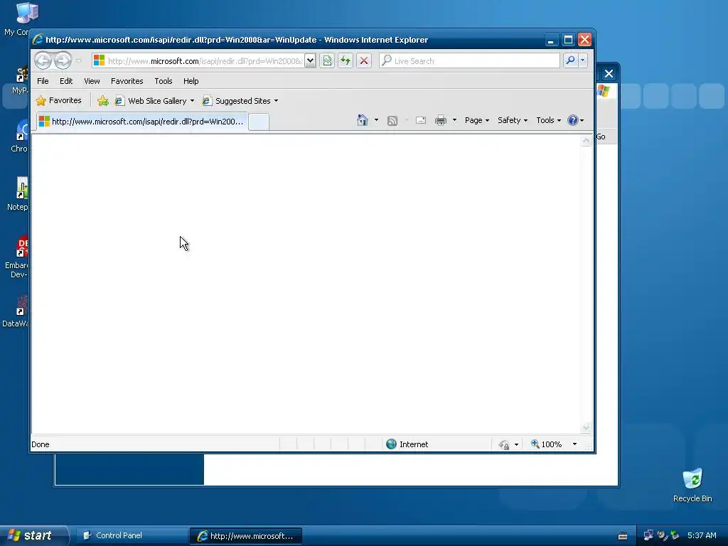Click the 5:37 AM clock
This screenshot has width=728, height=546.
point(702,535)
